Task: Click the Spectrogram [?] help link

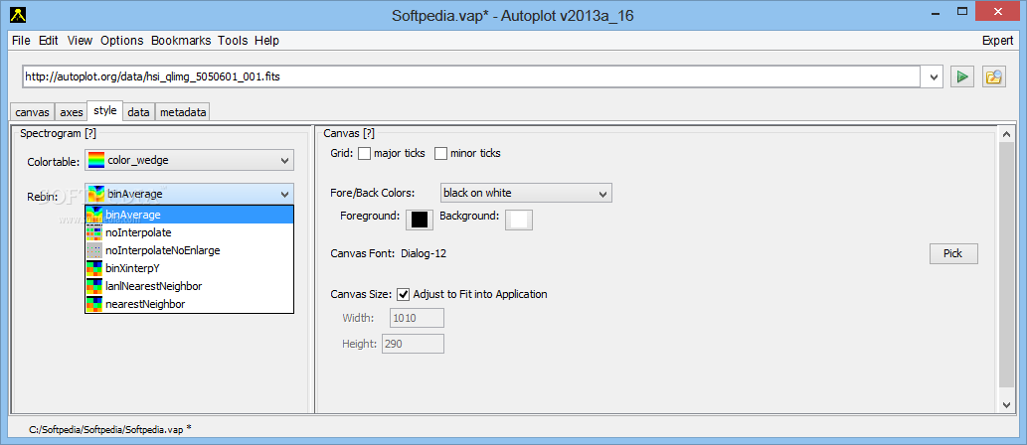Action: click(59, 133)
